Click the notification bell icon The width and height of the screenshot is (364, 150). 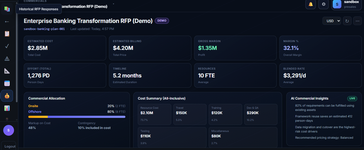(311, 4)
